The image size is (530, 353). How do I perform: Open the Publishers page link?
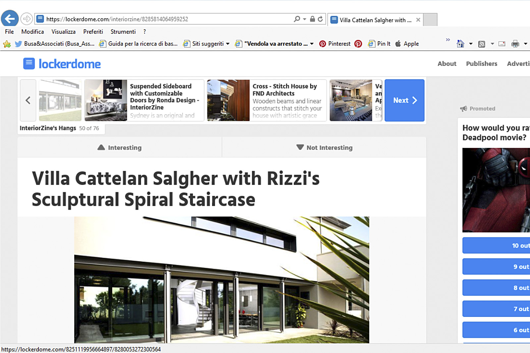pyautogui.click(x=482, y=64)
